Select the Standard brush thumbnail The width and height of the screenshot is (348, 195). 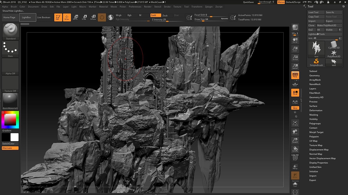coord(10,32)
